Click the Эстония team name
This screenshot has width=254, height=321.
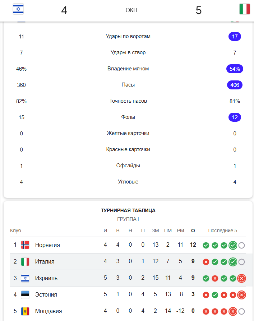[x=46, y=294]
